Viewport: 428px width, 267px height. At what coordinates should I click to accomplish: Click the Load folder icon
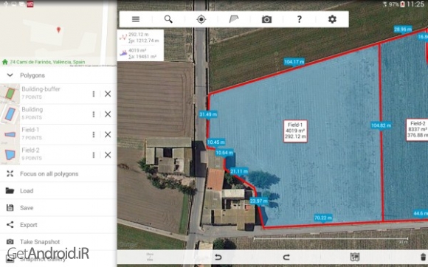[x=10, y=190]
